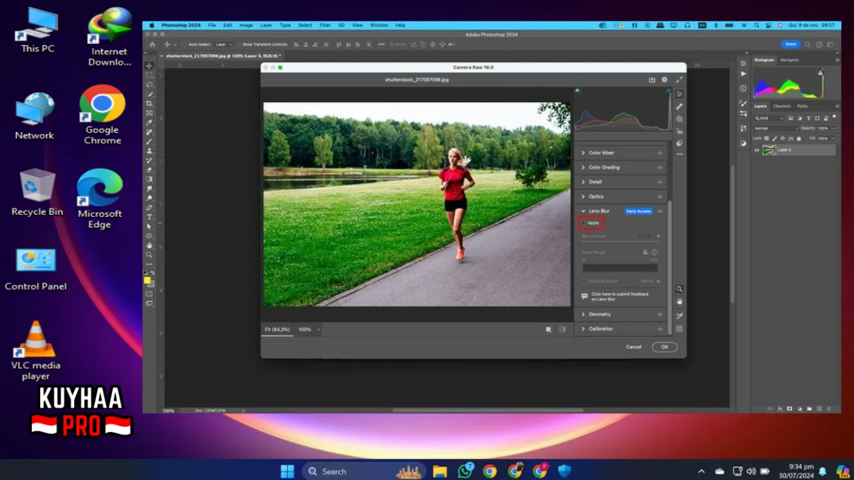The height and width of the screenshot is (480, 854).
Task: Select the Brush tool
Action: 149,141
